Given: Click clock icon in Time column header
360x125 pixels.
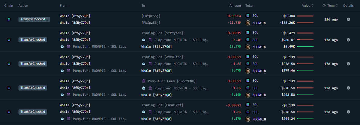Looking at the screenshot, I should point(324,6).
